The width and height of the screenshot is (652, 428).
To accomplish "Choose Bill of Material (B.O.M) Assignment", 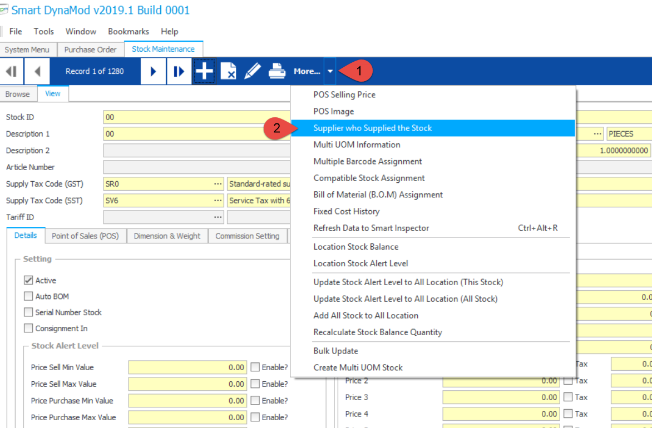I will pyautogui.click(x=433, y=195).
